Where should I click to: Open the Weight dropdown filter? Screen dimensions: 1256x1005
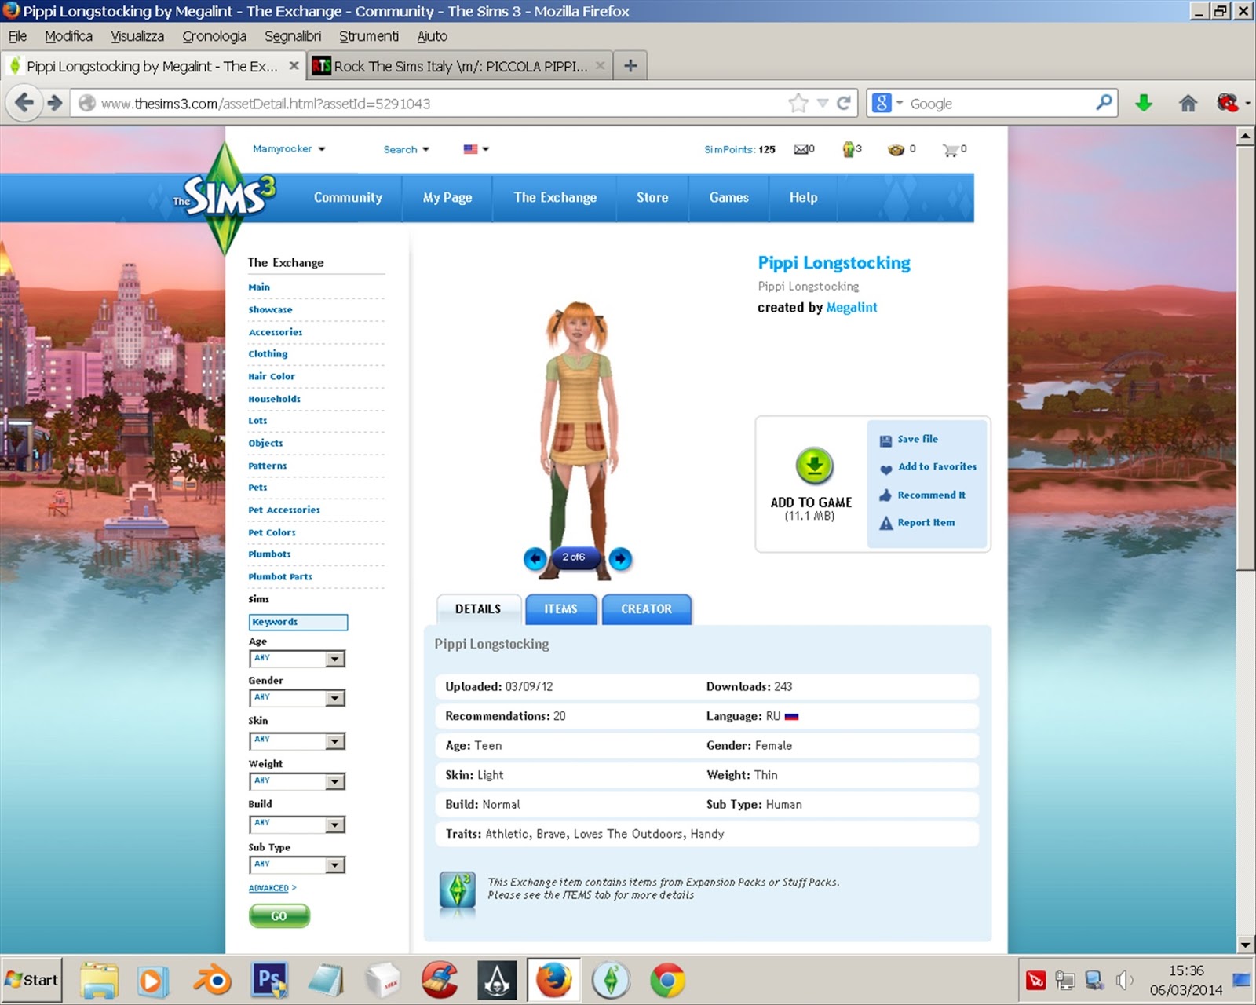click(297, 781)
